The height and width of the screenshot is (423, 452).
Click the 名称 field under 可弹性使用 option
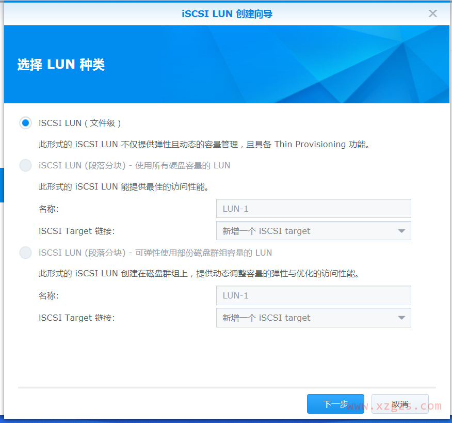313,295
